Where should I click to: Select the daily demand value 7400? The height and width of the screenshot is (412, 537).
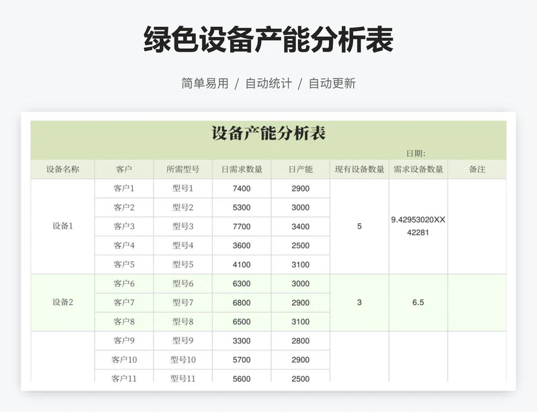(242, 188)
